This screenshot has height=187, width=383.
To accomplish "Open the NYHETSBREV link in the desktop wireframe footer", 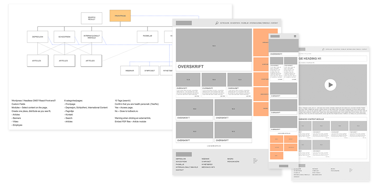I will tap(207, 165).
